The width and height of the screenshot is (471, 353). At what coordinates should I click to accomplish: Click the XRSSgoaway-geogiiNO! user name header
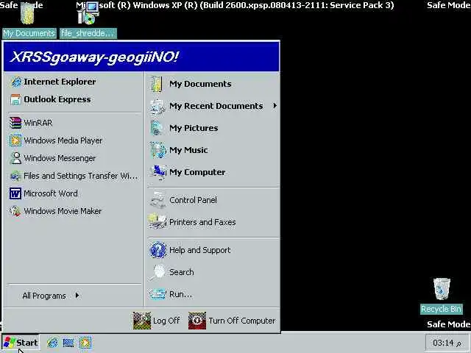94,57
